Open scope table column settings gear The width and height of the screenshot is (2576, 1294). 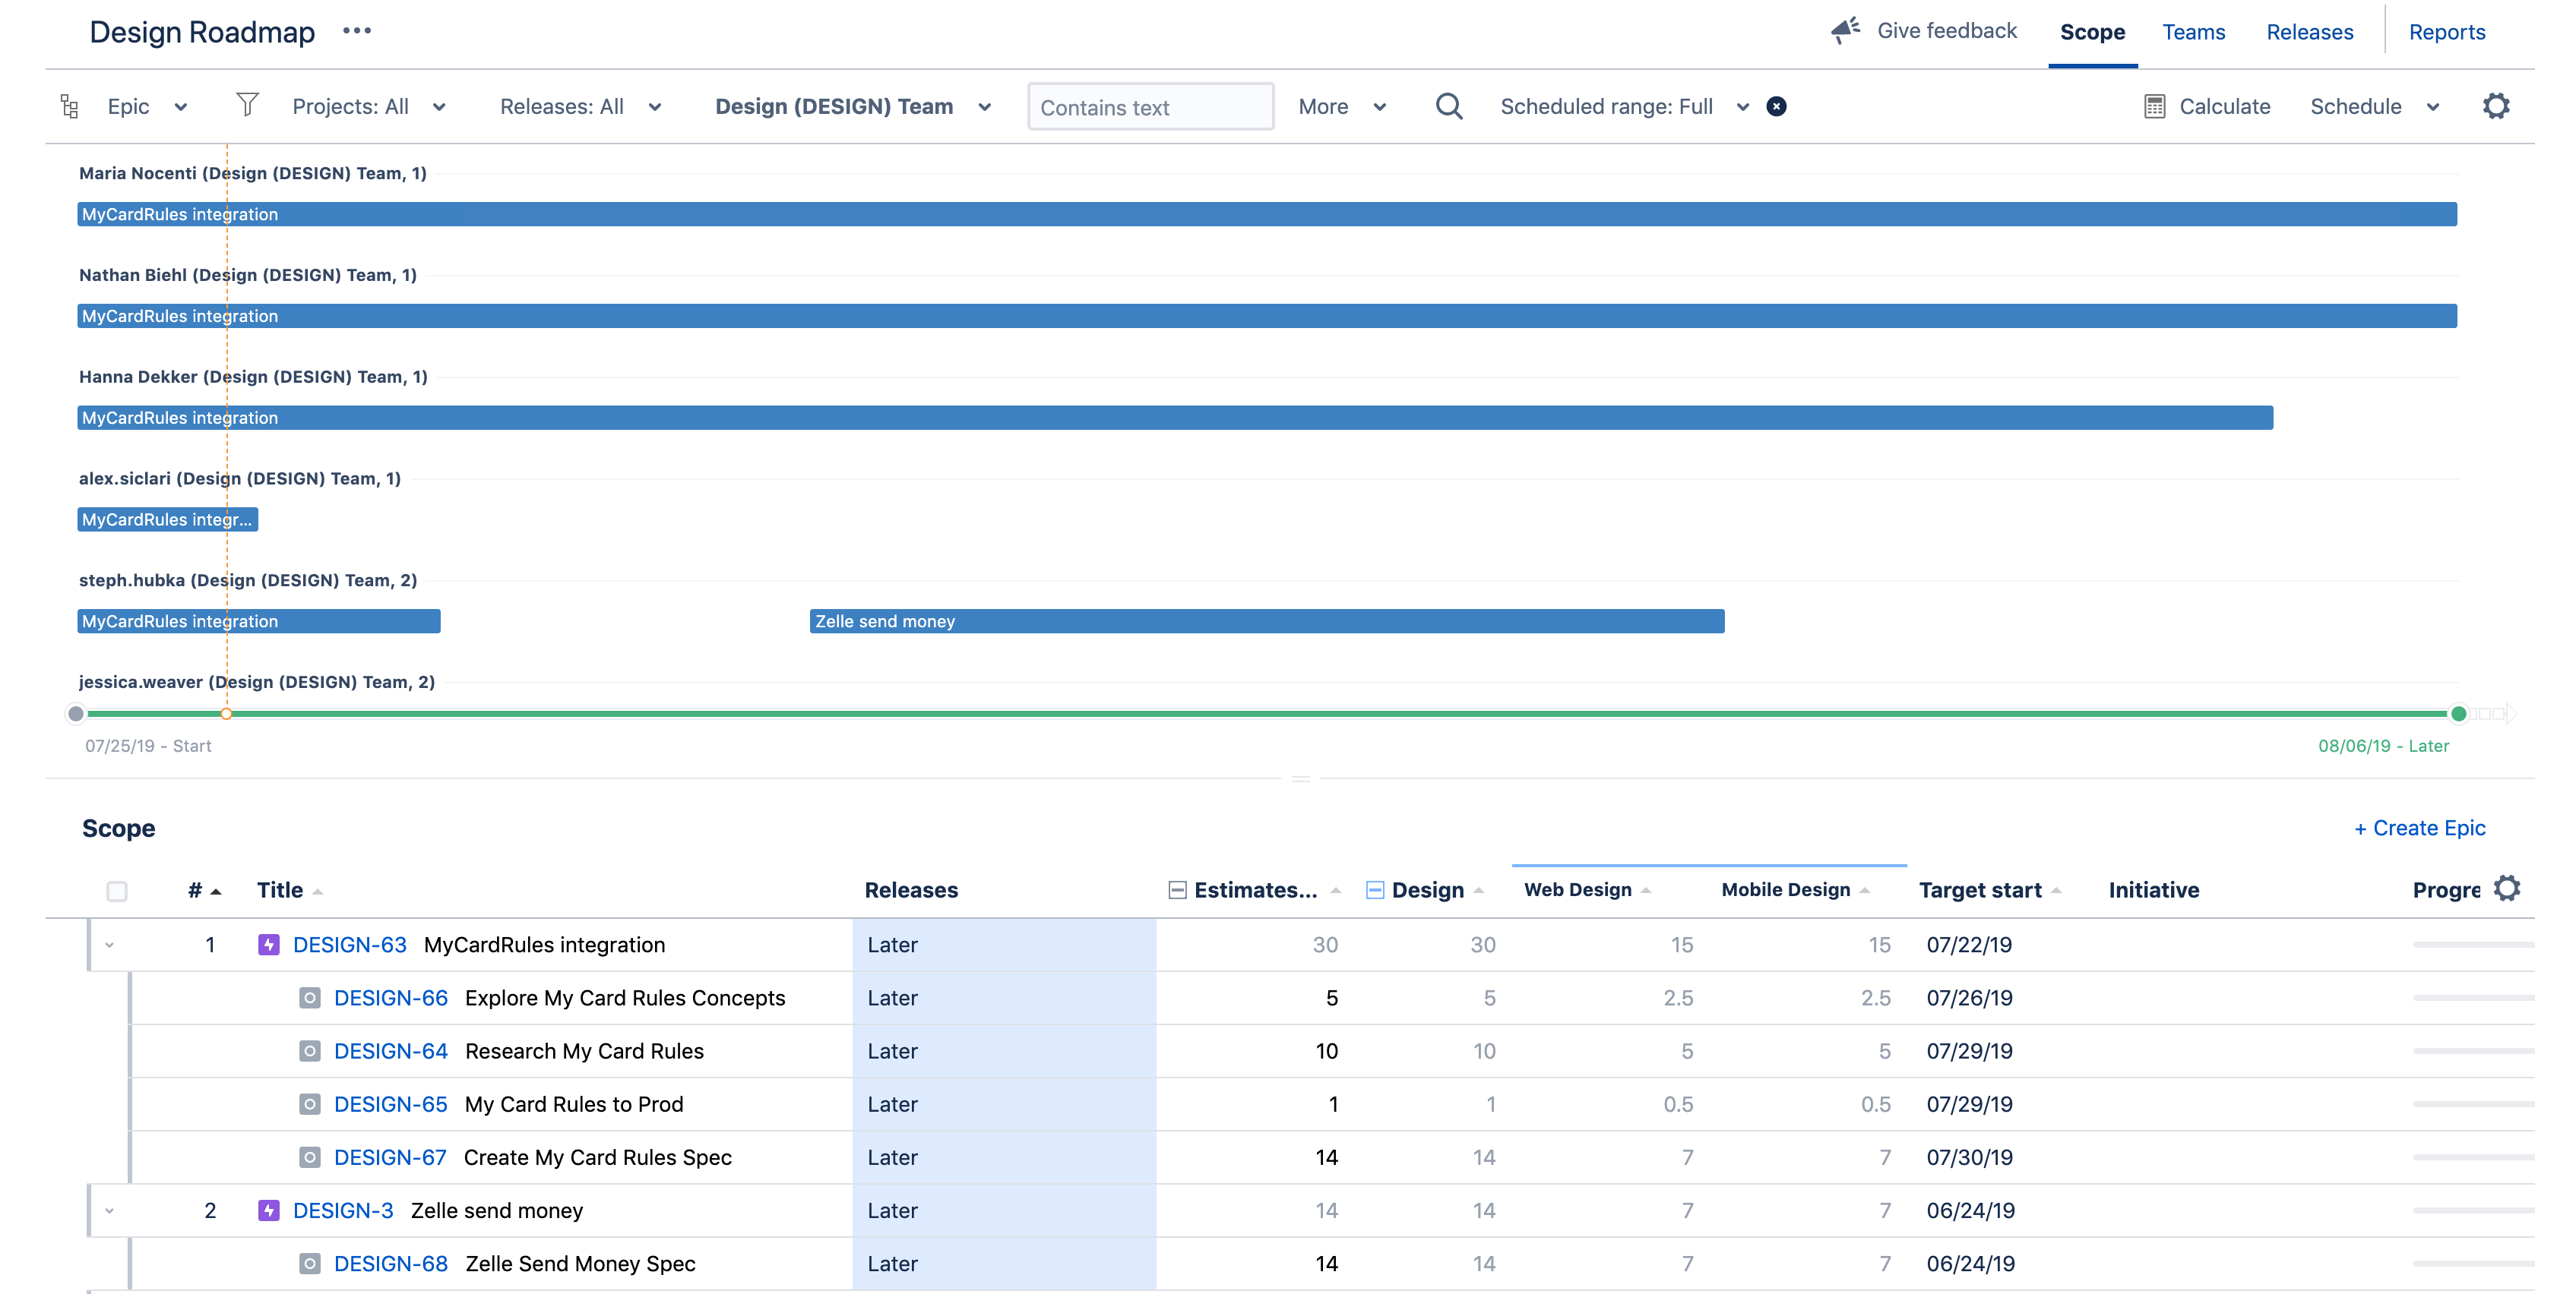coord(2506,887)
